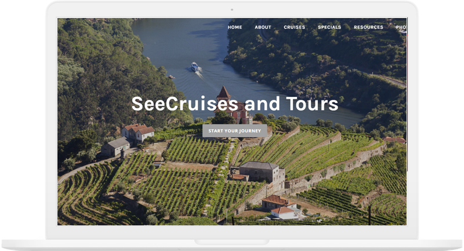Image resolution: width=464 pixels, height=251 pixels.
Task: Click the laptop webcam dot above the screen
Action: click(x=232, y=9)
